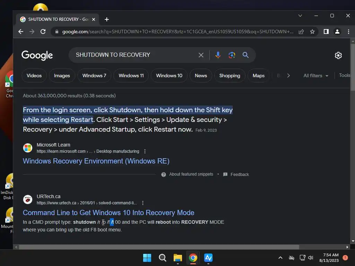Image resolution: width=355 pixels, height=266 pixels.
Task: Open network status tray icon
Action: (x=302, y=258)
